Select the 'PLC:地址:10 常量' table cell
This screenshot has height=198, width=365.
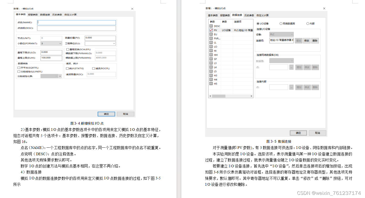(243, 30)
